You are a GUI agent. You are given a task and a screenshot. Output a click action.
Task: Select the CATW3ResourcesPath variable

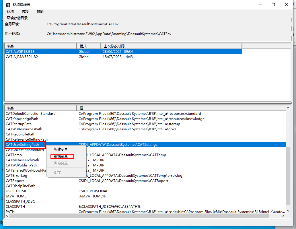[24, 129]
